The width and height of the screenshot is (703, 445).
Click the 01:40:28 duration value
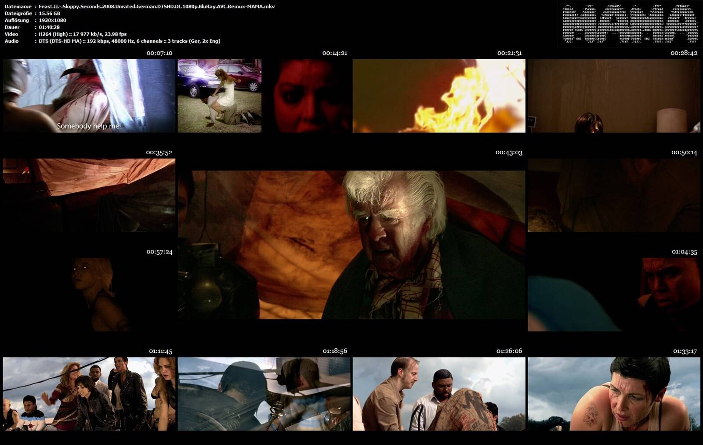tap(49, 27)
